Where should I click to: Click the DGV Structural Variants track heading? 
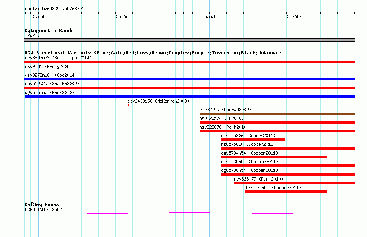(x=153, y=53)
